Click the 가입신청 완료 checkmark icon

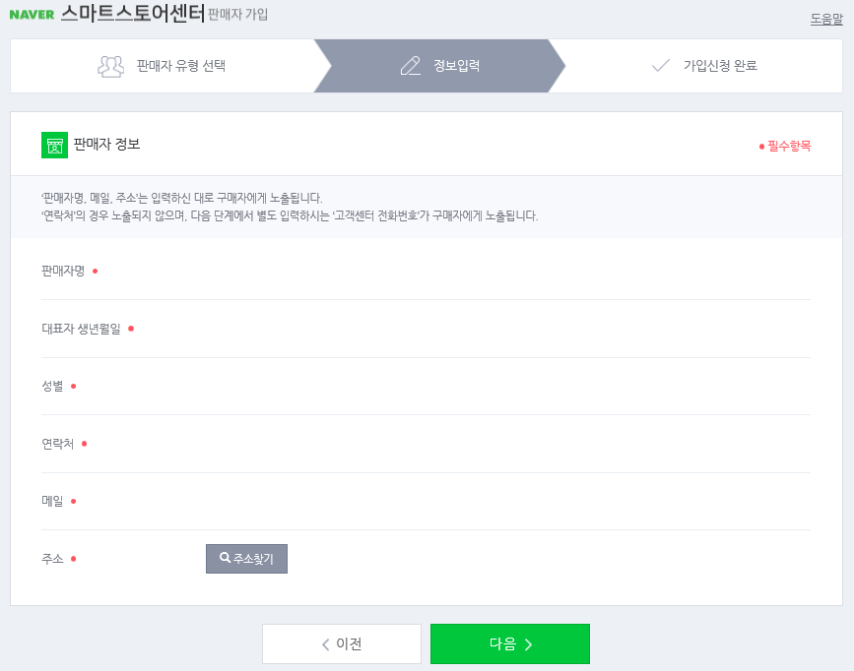pos(661,66)
